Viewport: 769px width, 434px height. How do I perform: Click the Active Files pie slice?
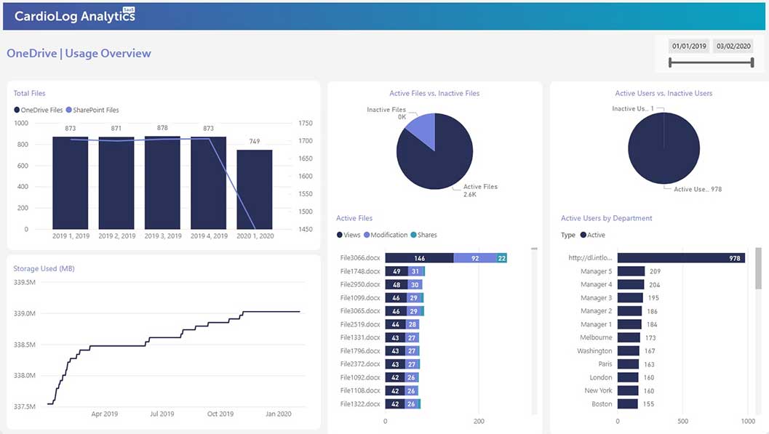437,161
